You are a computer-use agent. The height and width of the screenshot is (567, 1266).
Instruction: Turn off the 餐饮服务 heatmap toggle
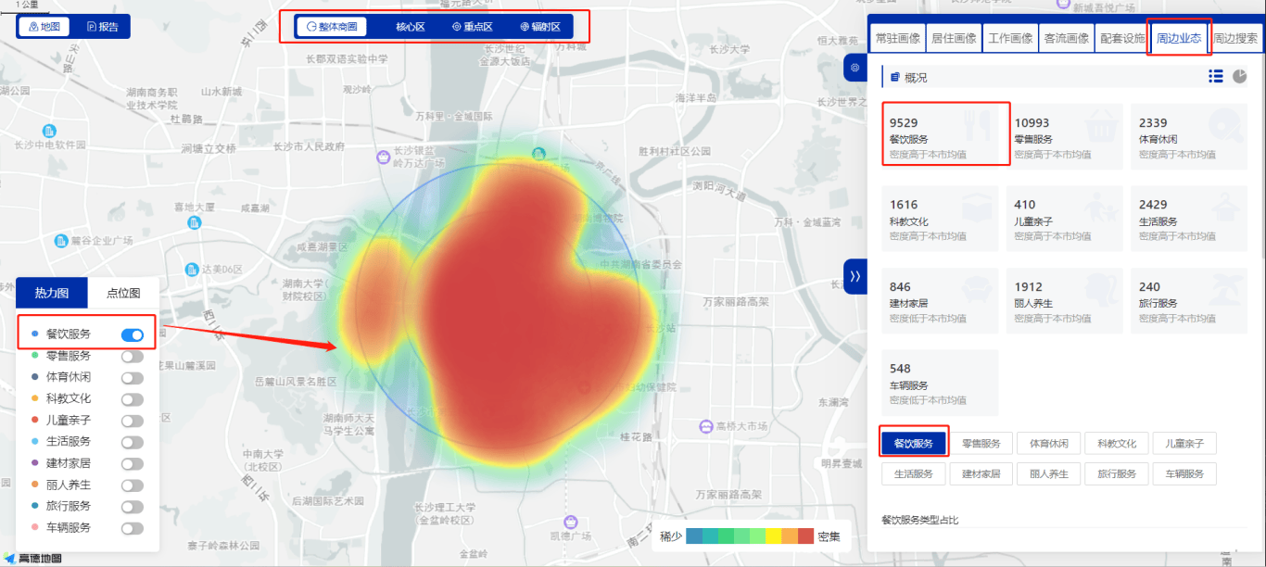(x=132, y=334)
